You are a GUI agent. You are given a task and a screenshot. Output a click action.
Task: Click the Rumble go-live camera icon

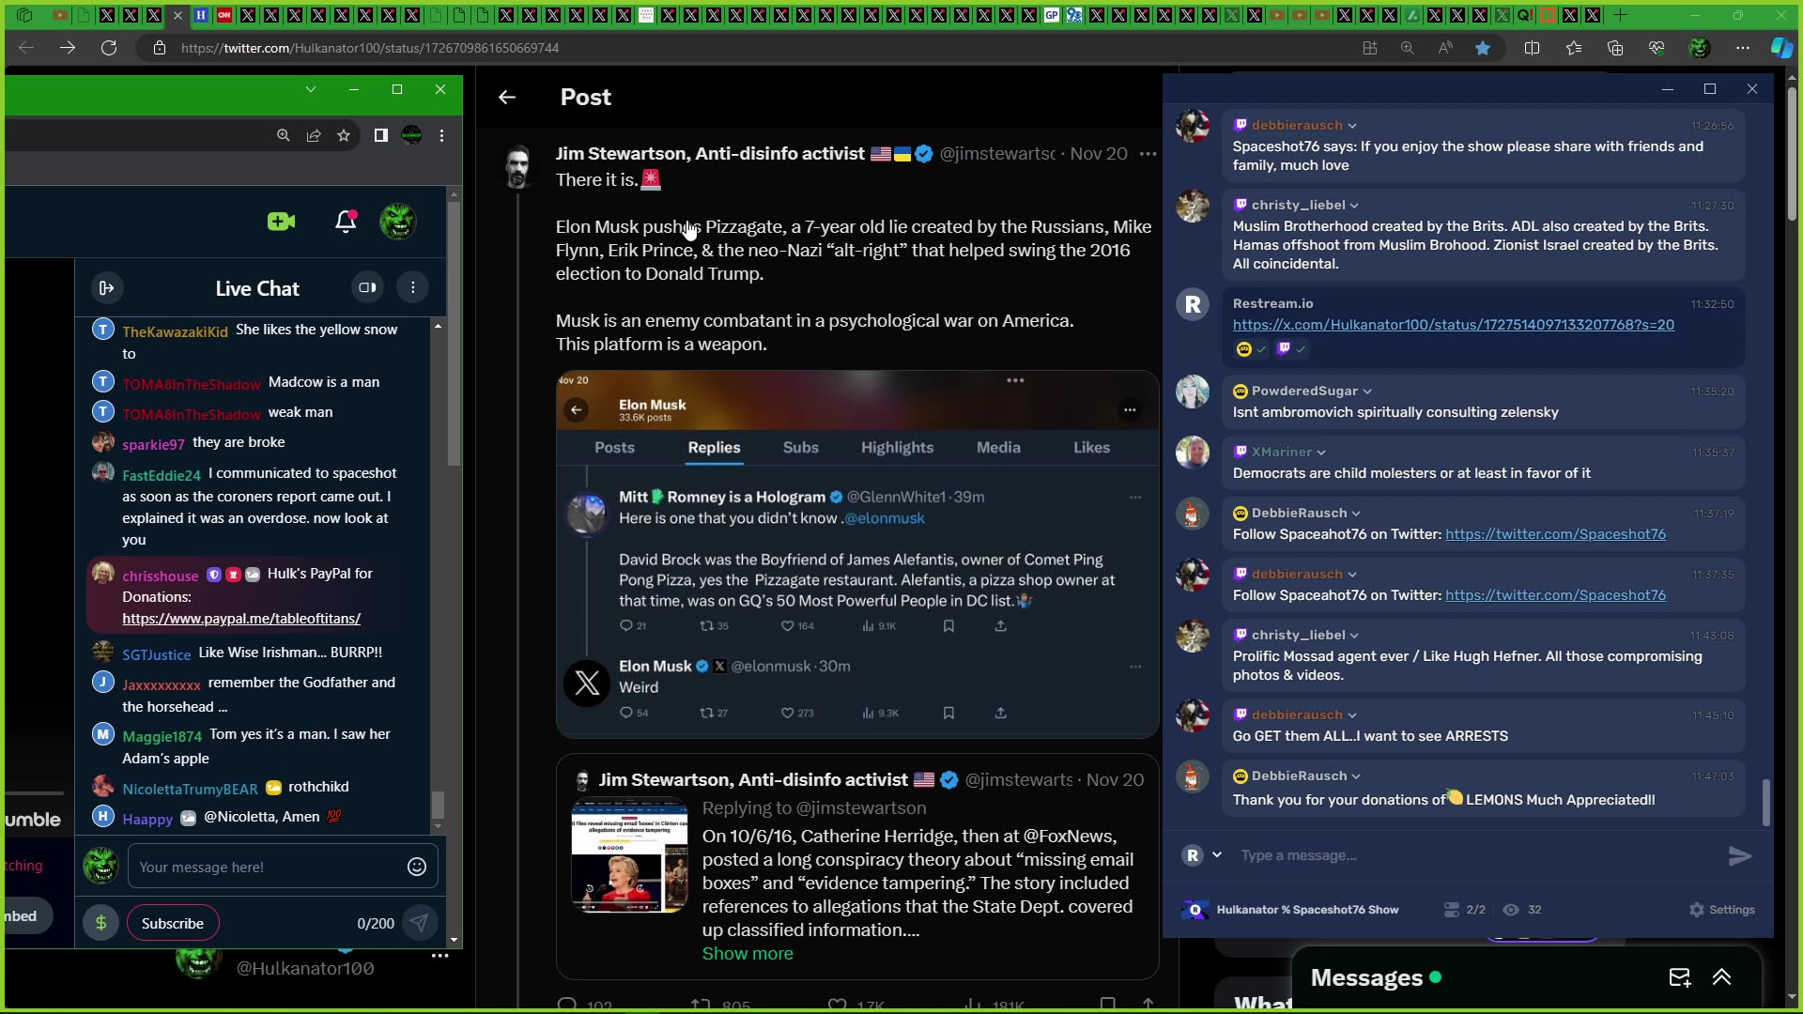point(281,222)
